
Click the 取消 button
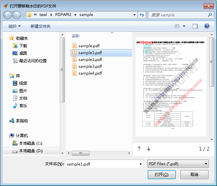pos(194,175)
